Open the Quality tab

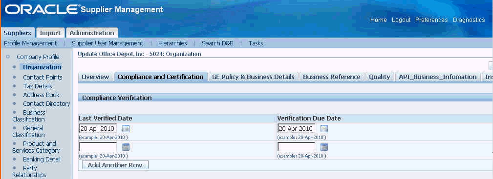[x=380, y=77]
